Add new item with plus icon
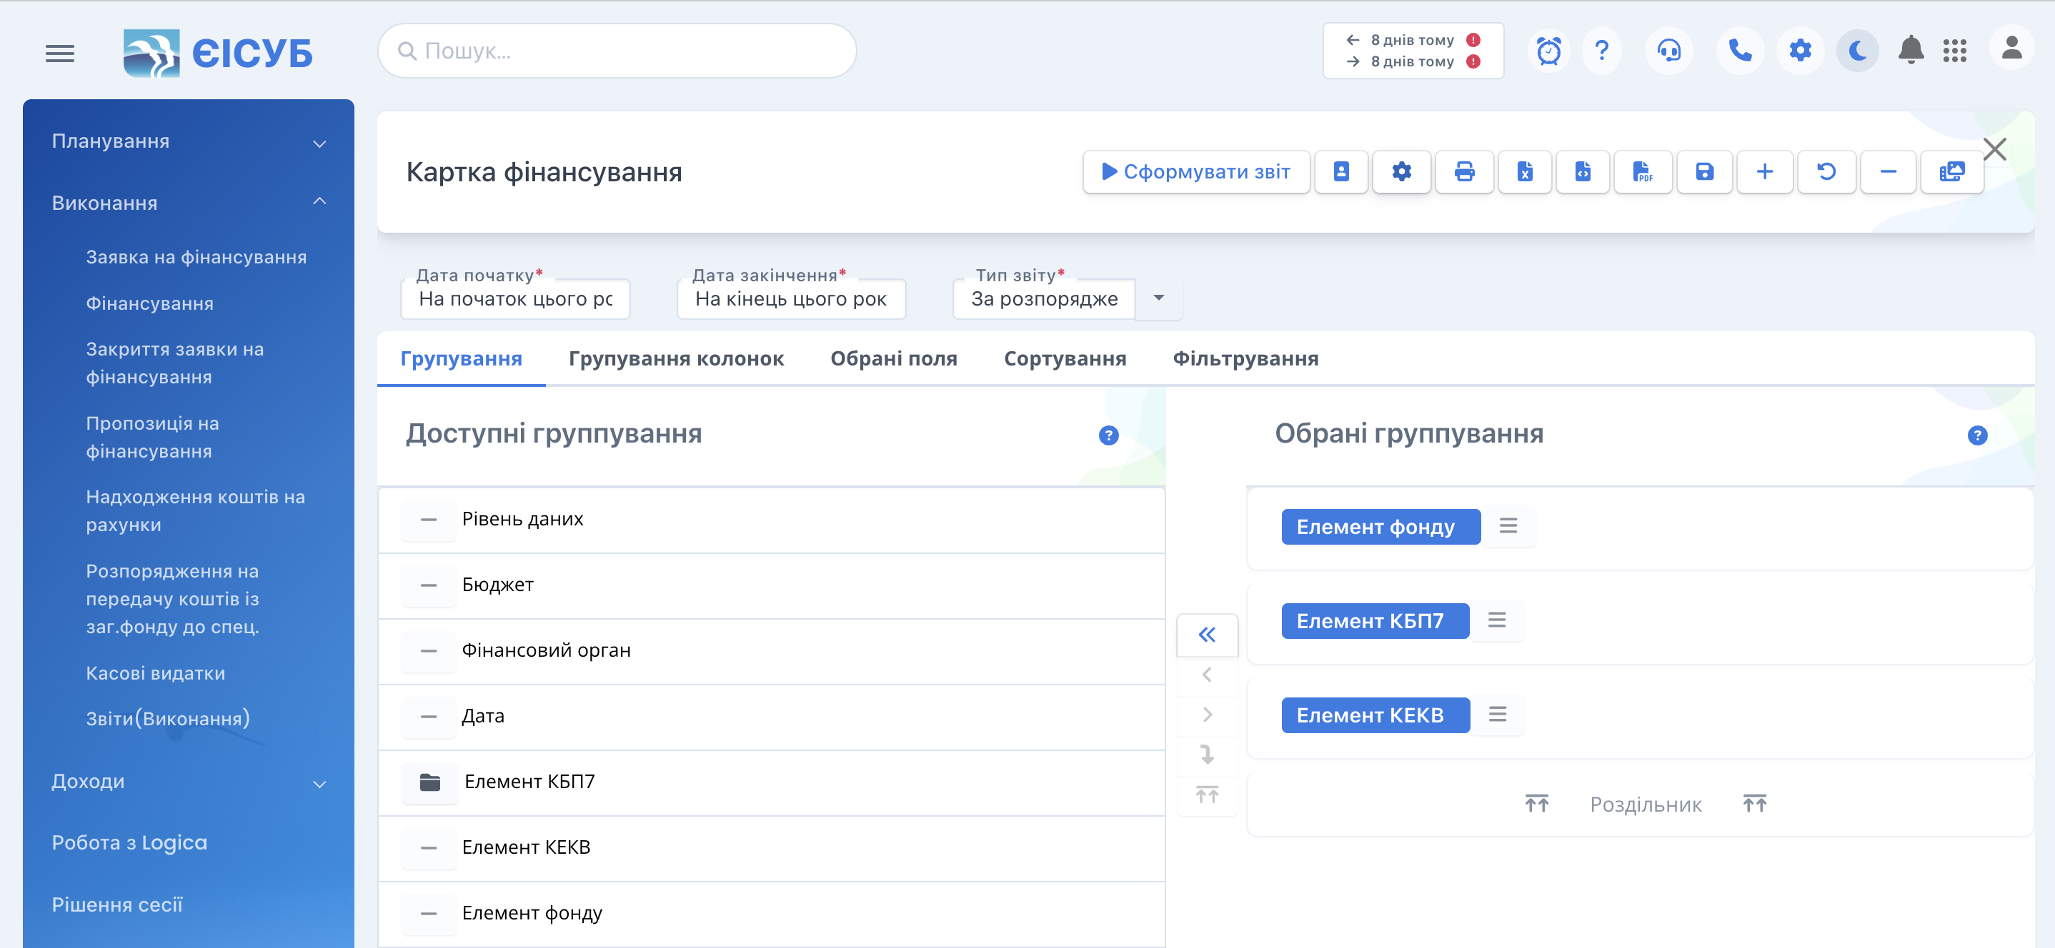Viewport: 2055px width, 948px height. (1765, 171)
